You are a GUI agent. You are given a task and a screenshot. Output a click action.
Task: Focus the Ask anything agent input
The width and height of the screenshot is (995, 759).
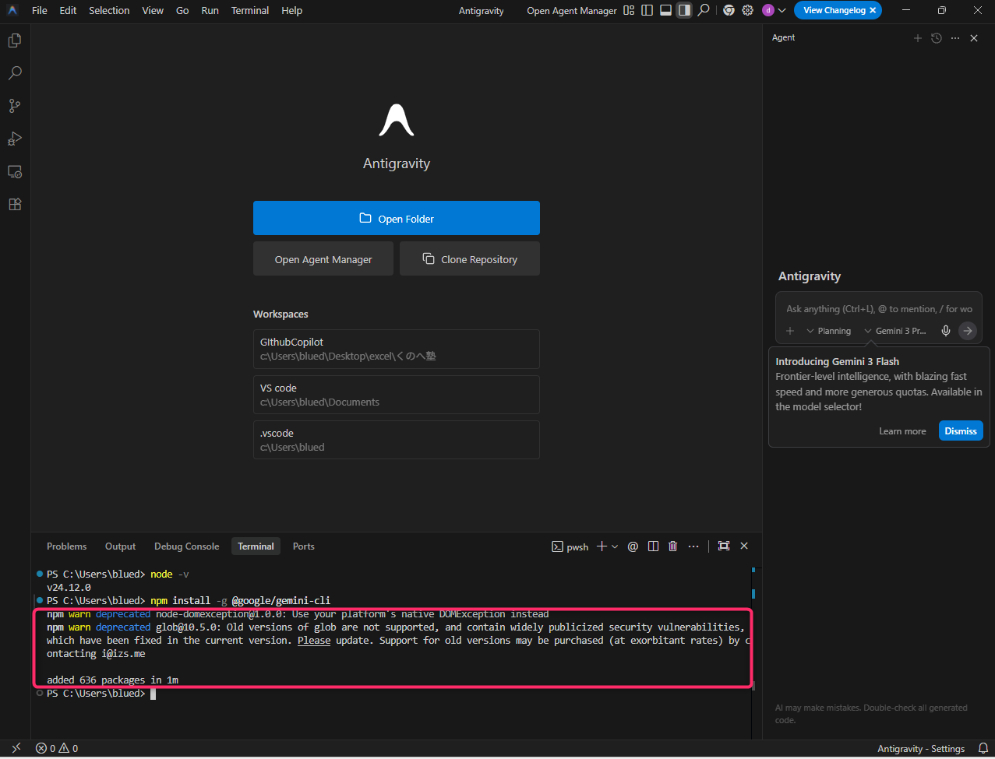878,309
